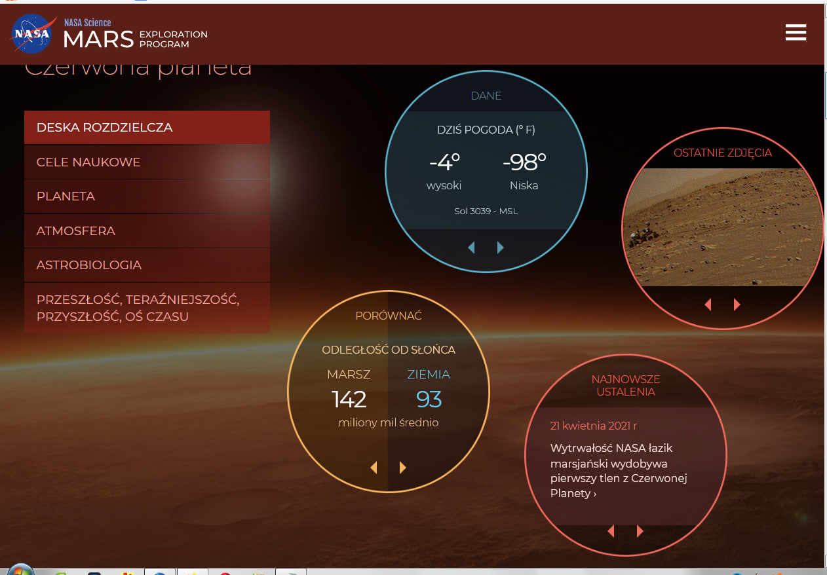Image resolution: width=827 pixels, height=575 pixels.
Task: Open the latest Mars rover photo
Action: [722, 227]
